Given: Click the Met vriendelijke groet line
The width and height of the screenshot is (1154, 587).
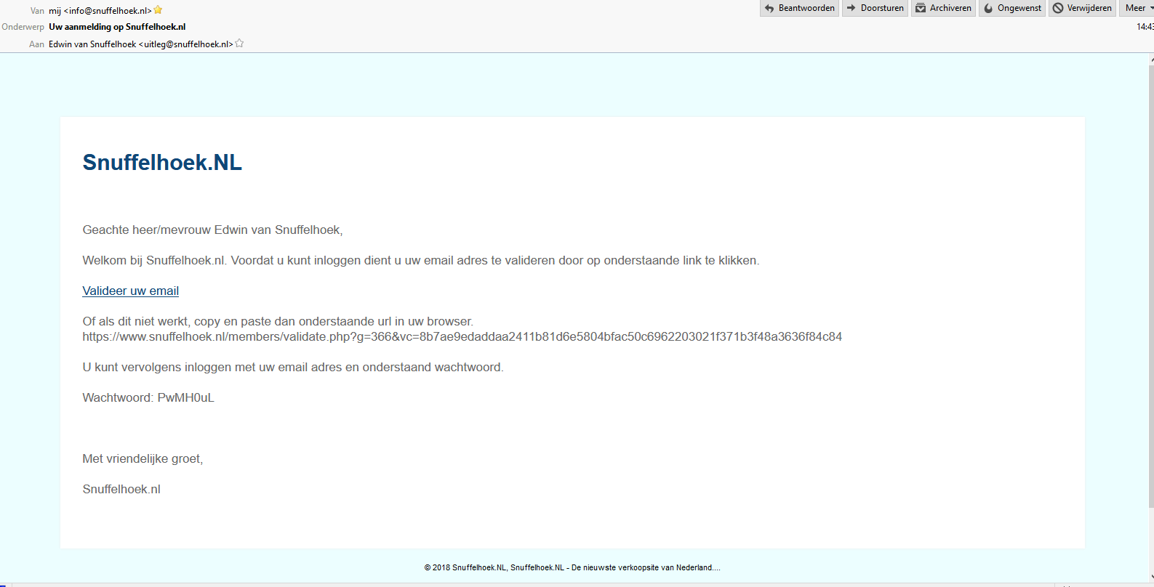Looking at the screenshot, I should pyautogui.click(x=143, y=459).
